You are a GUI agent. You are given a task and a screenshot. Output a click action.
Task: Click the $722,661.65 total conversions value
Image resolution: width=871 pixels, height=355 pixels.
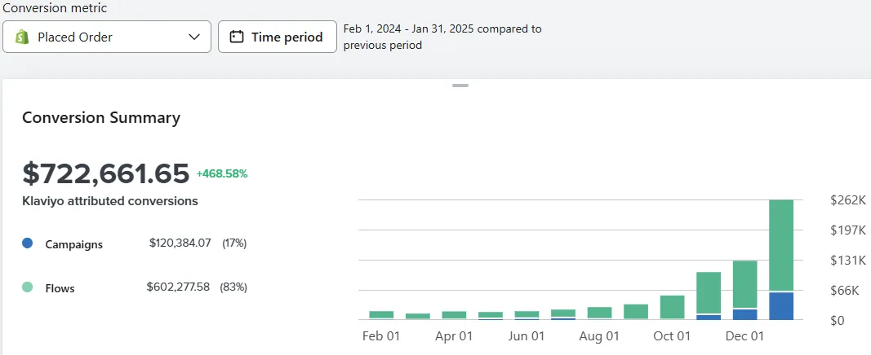tap(106, 173)
